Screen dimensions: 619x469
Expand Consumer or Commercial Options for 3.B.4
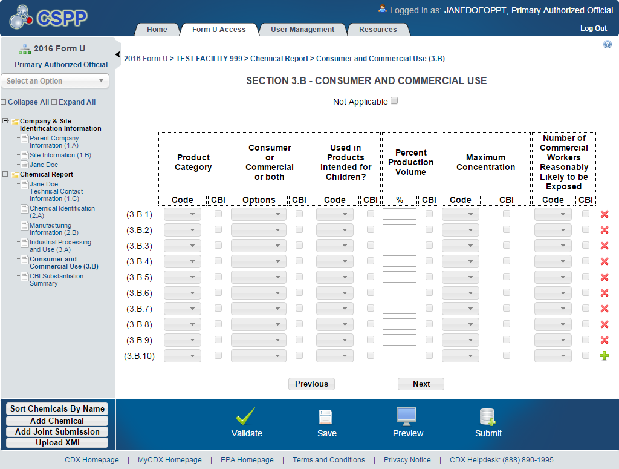(259, 261)
